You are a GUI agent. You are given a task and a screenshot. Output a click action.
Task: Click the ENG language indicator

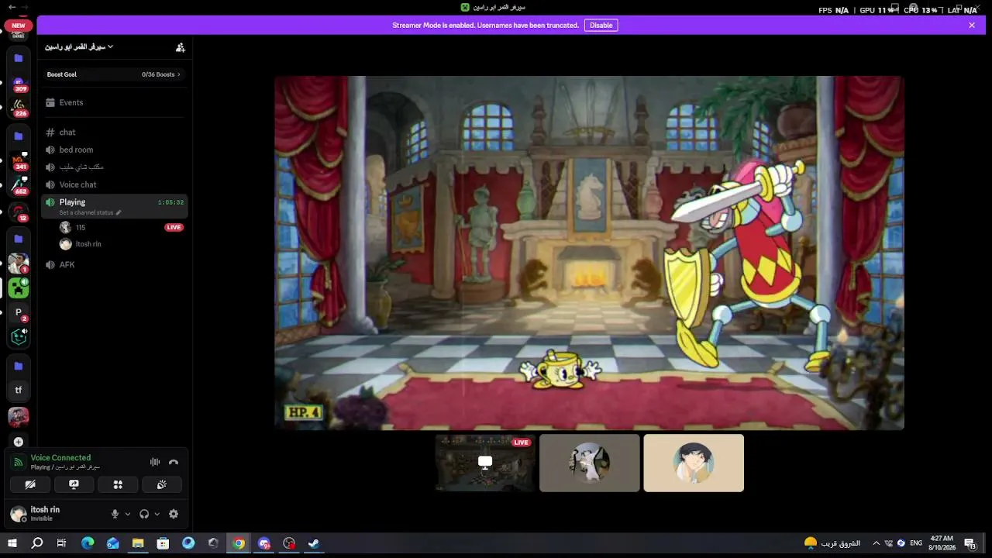click(916, 543)
